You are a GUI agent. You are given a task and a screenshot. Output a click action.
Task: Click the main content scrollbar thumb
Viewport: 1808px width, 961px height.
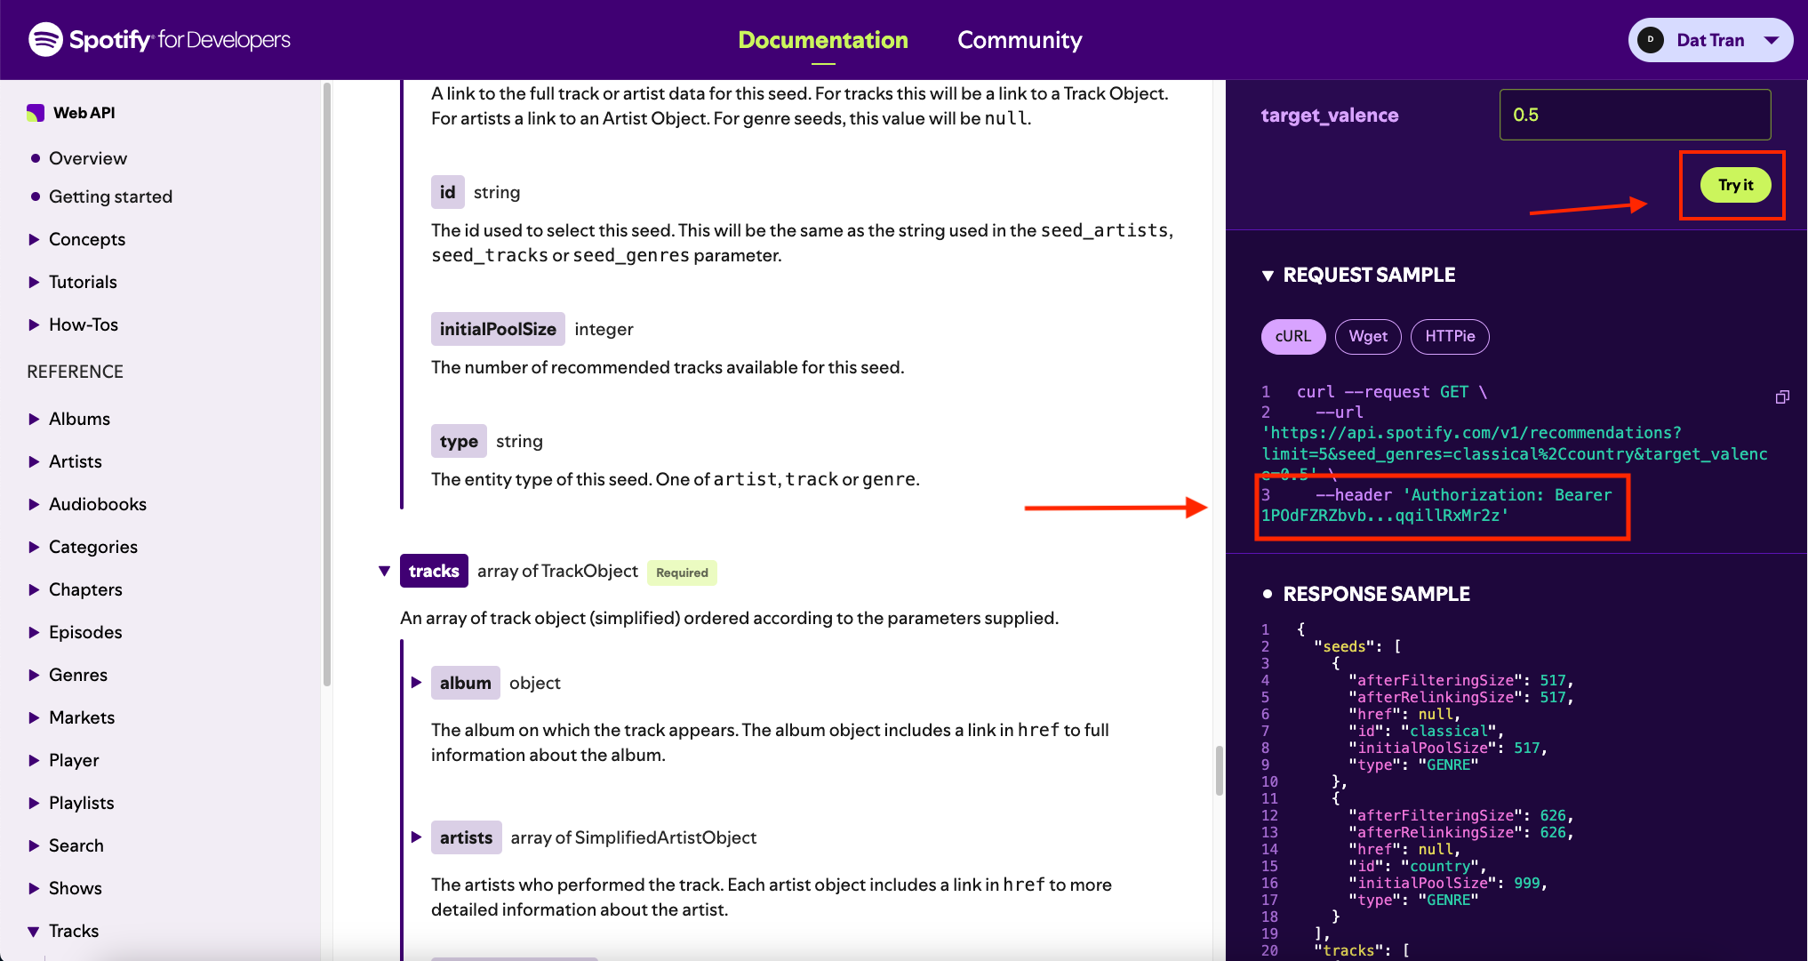coord(1219,770)
